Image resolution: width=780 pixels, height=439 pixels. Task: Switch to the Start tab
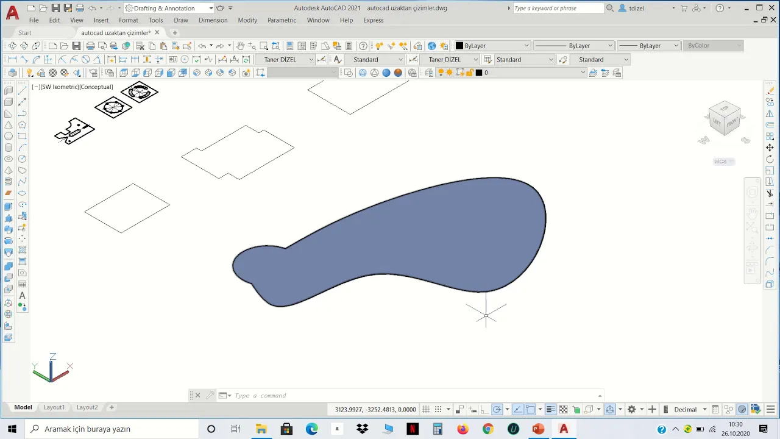[x=25, y=33]
